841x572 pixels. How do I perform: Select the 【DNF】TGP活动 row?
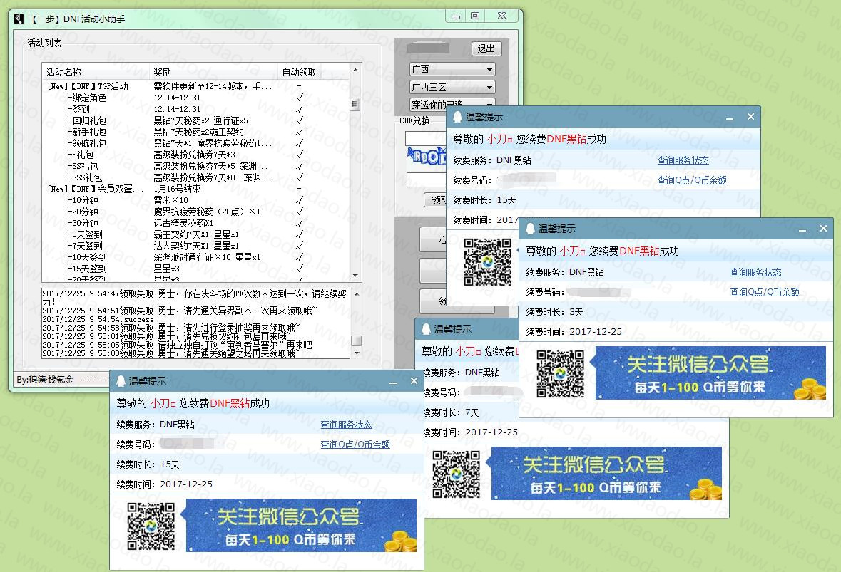195,86
